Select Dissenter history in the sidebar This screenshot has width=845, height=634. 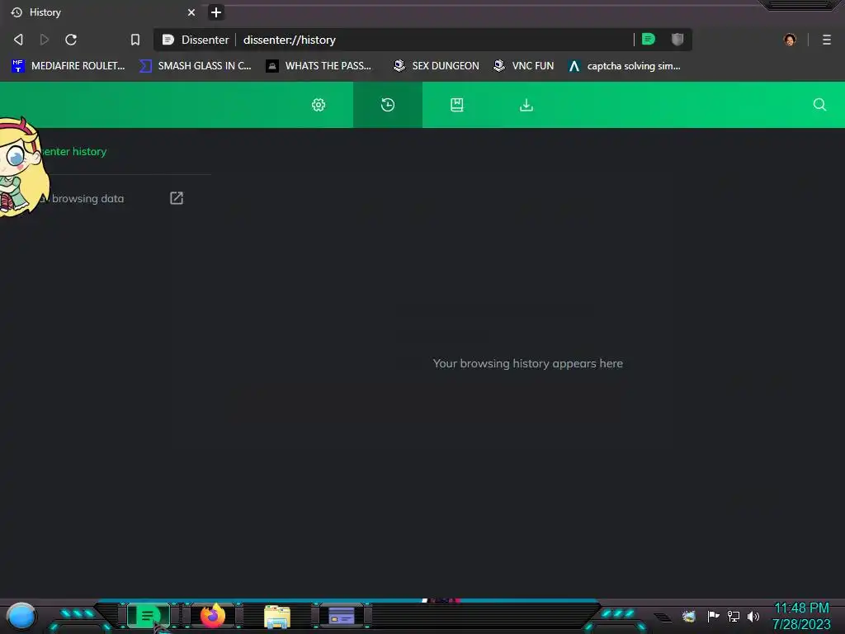(73, 152)
